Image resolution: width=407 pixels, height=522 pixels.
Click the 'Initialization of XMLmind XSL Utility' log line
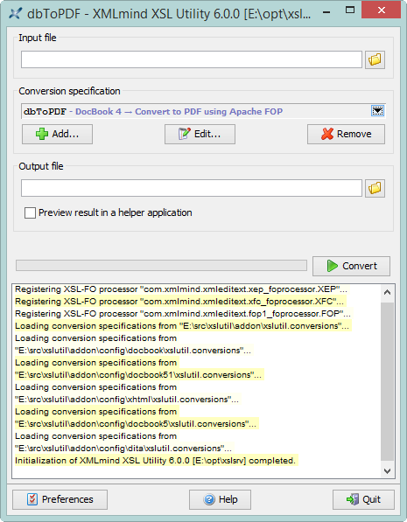click(x=155, y=461)
